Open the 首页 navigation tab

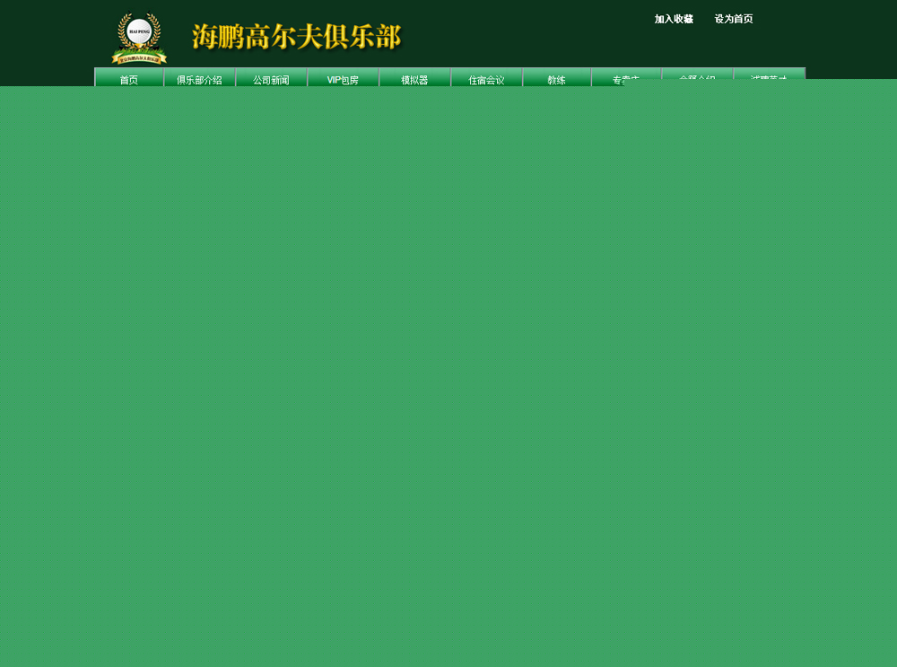pyautogui.click(x=128, y=77)
